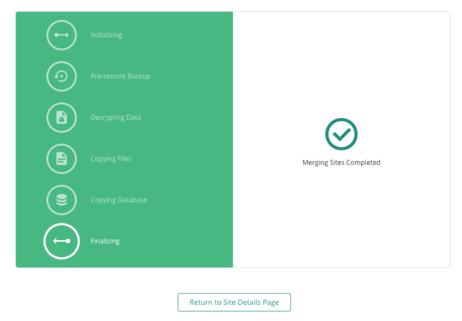This screenshot has width=462, height=321.
Task: Return to Site Details Page button
Action: click(x=234, y=302)
